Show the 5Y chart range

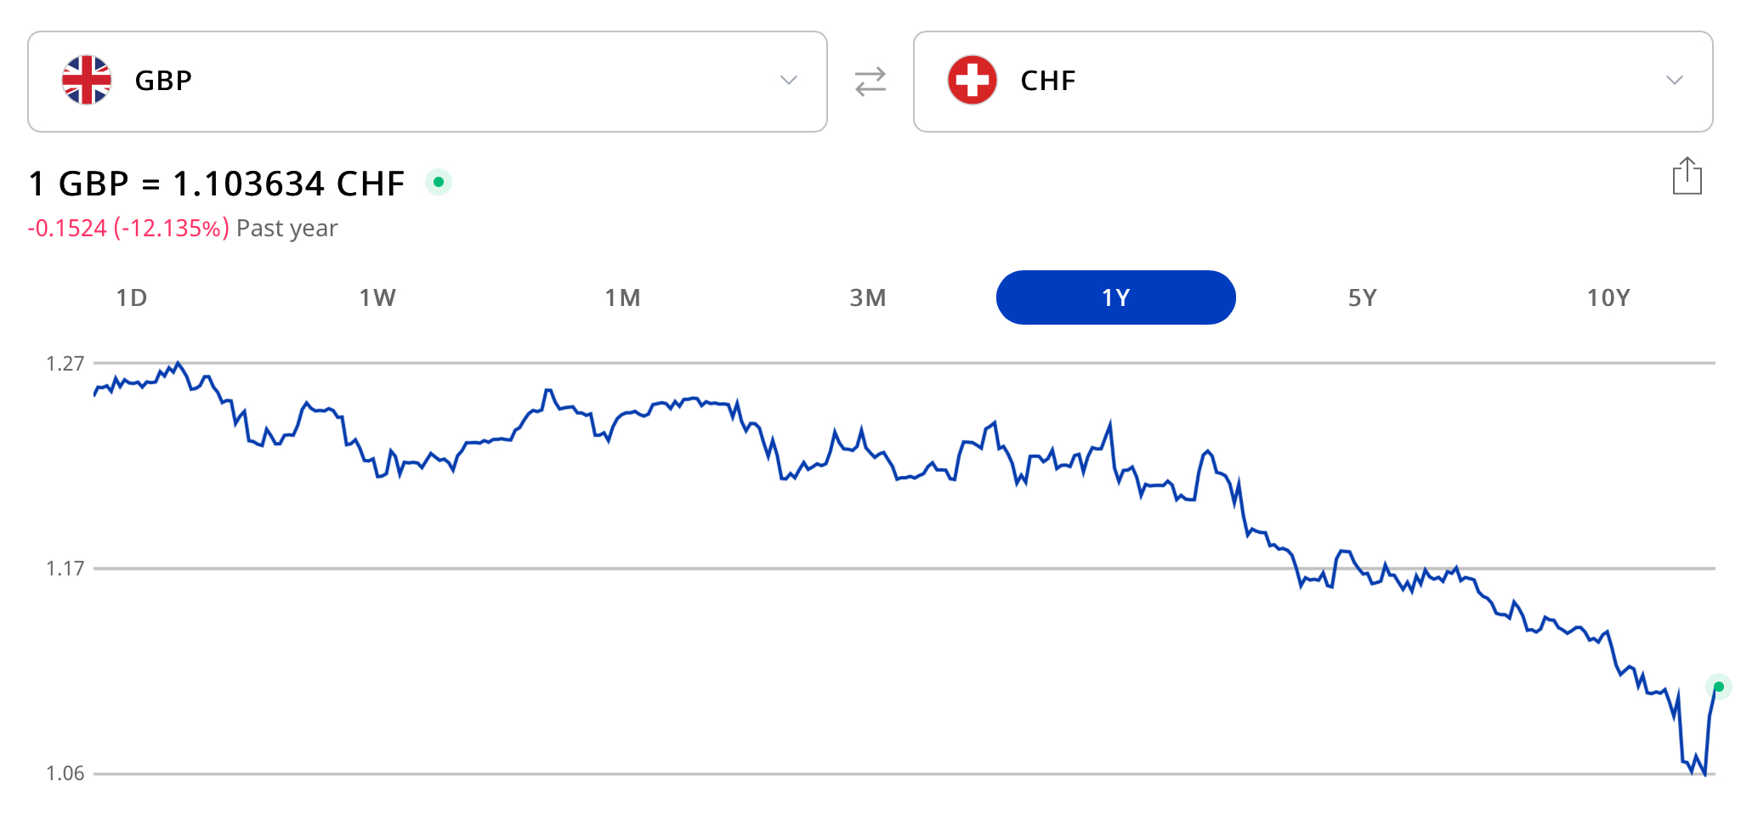(x=1362, y=297)
